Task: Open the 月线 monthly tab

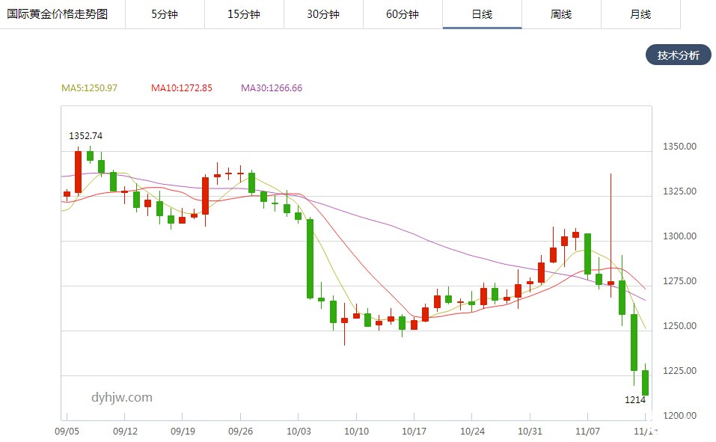Action: [640, 14]
